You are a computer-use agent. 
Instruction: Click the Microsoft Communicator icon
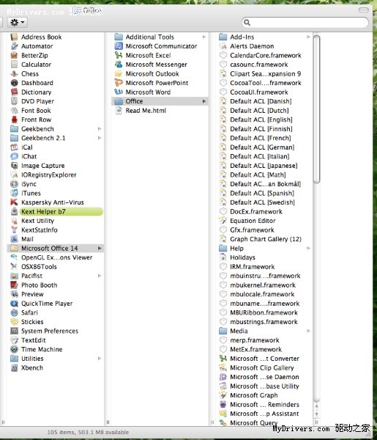coord(119,46)
